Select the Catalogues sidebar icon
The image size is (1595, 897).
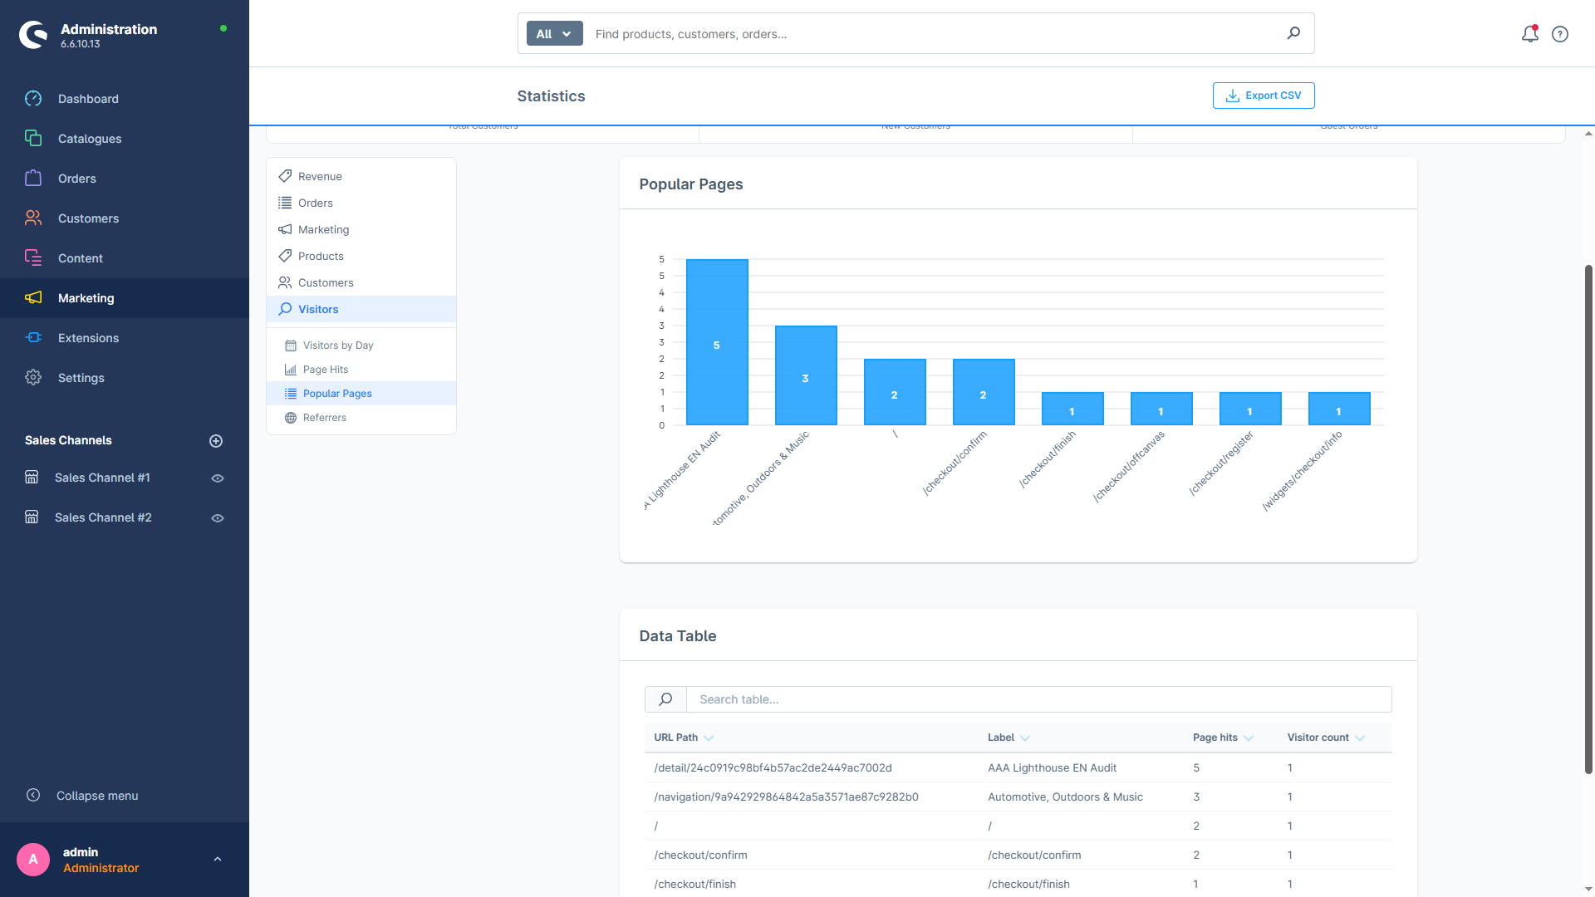(x=33, y=138)
